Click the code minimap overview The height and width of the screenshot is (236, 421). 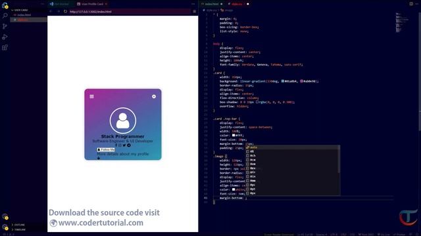coord(403,23)
